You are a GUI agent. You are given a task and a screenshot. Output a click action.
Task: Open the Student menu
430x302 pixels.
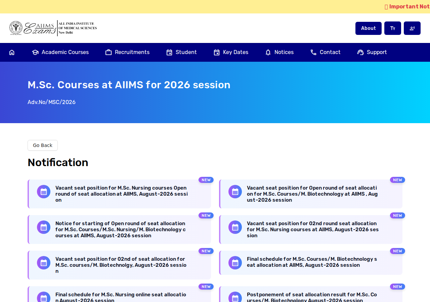tap(181, 52)
